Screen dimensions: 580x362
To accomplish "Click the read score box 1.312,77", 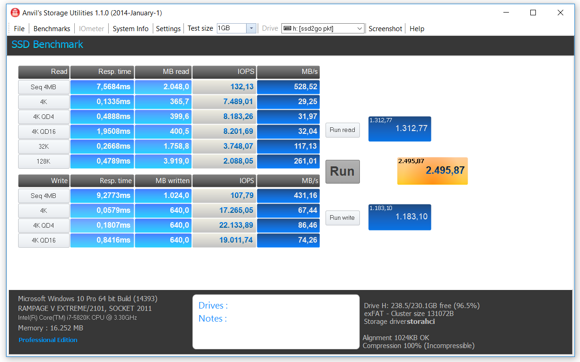I will (400, 129).
